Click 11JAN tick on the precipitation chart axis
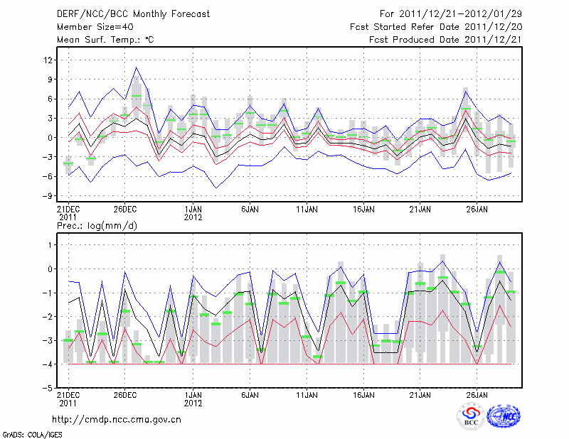 (307, 394)
